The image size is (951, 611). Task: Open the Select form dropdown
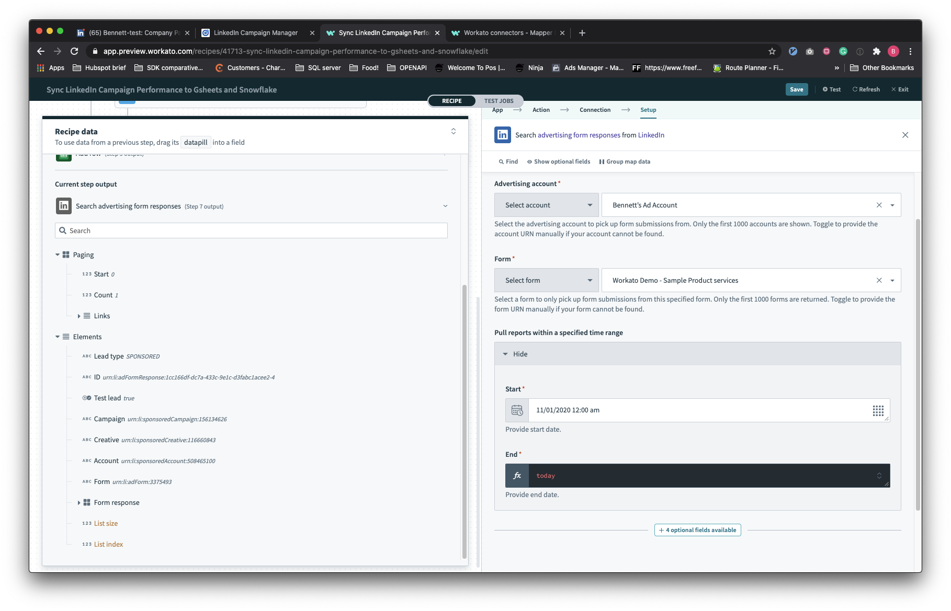(x=546, y=280)
